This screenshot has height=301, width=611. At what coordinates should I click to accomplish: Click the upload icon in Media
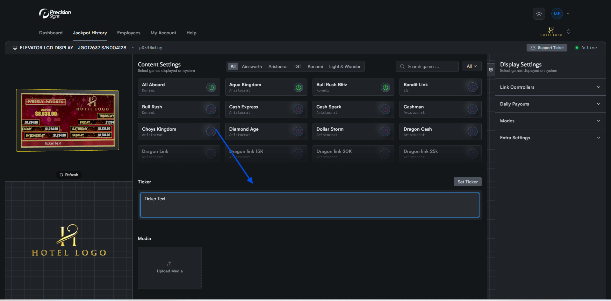click(169, 264)
